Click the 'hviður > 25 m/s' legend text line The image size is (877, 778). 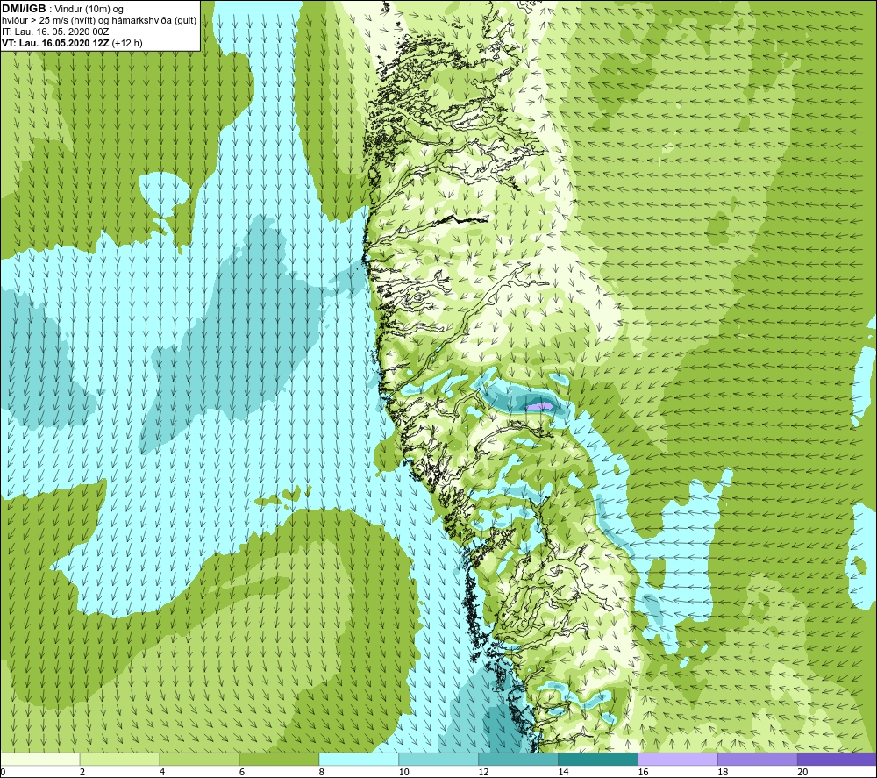[x=99, y=21]
